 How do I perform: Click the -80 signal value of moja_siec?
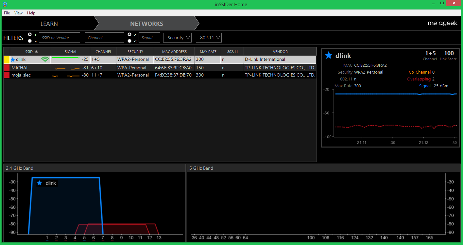coord(85,75)
